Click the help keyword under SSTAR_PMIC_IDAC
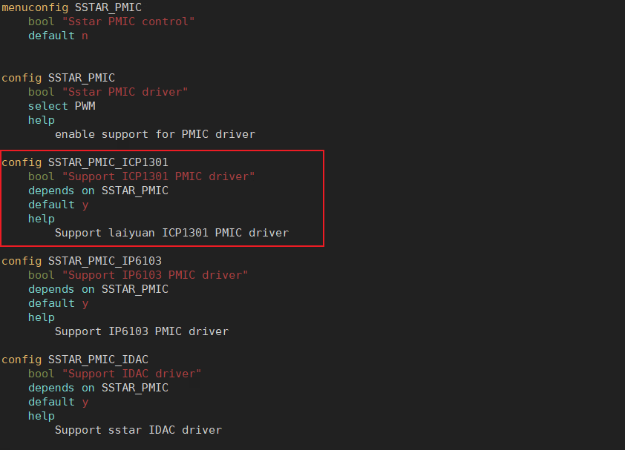The height and width of the screenshot is (450, 625). [42, 416]
